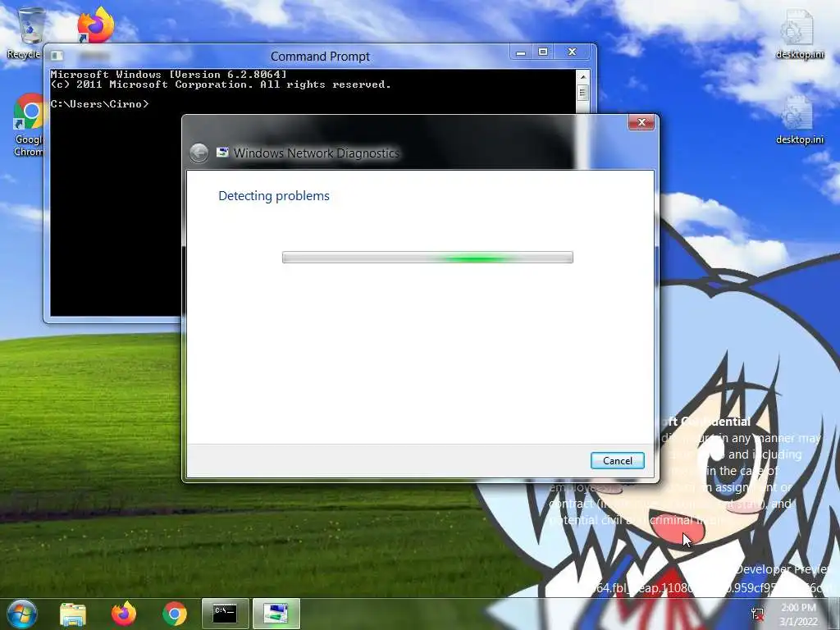Cancel the network diagnostics
Viewport: 840px width, 630px height.
(617, 461)
